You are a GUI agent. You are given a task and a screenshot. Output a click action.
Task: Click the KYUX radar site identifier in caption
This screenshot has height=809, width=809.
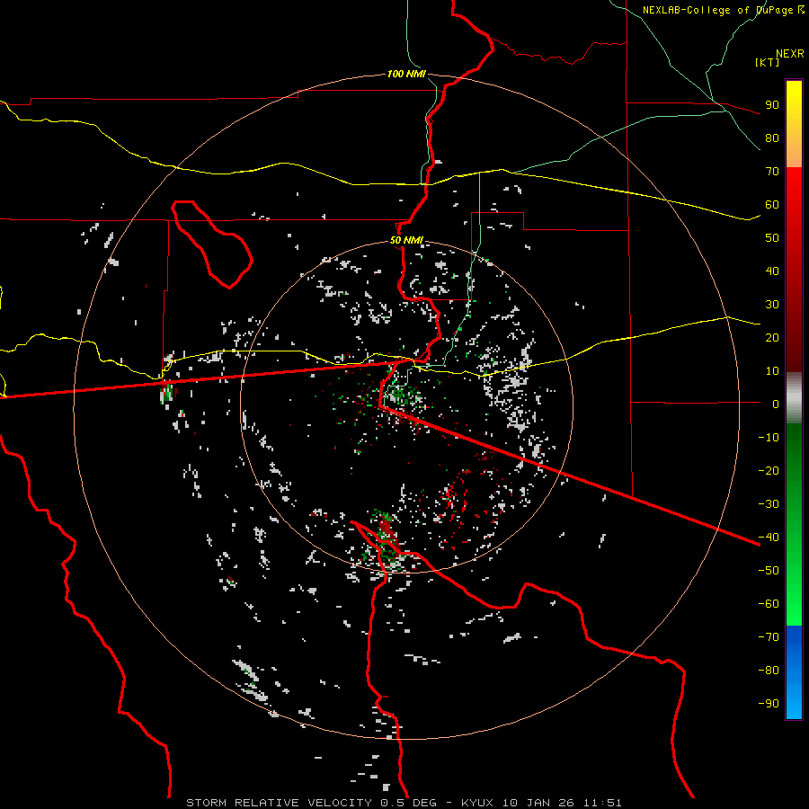point(477,803)
